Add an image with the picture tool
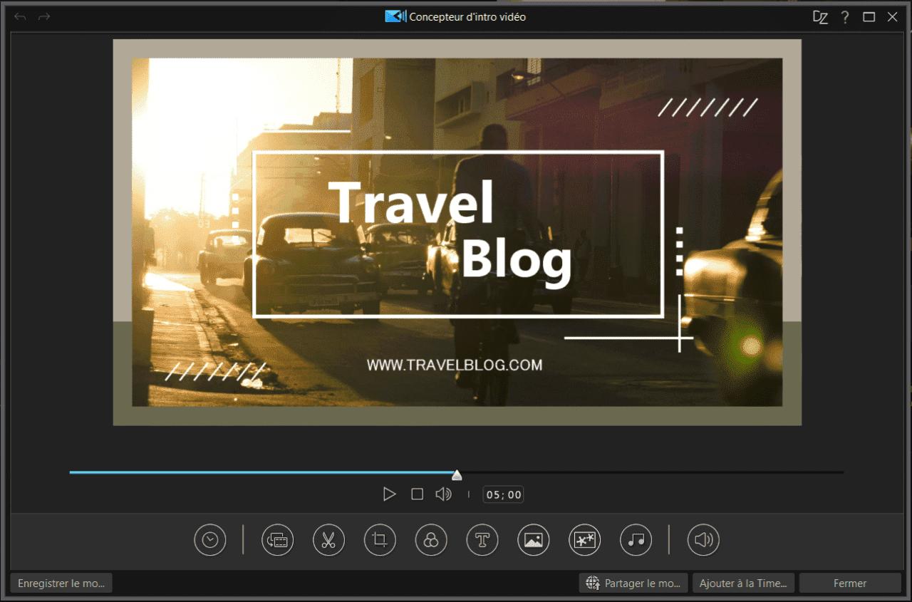 [534, 540]
